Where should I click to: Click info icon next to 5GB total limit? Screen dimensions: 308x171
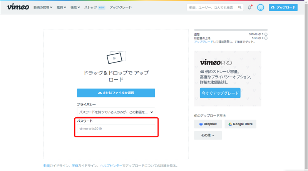(x=266, y=38)
